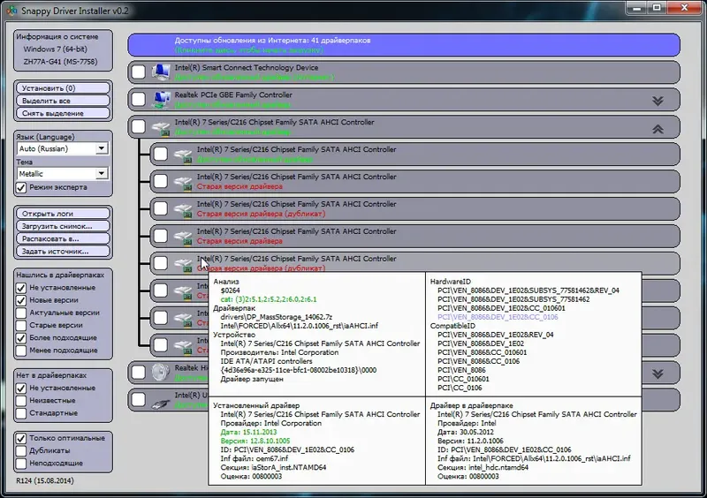Click the green 'Дата: 15.11.2013' text
This screenshot has height=498, width=707.
[248, 432]
